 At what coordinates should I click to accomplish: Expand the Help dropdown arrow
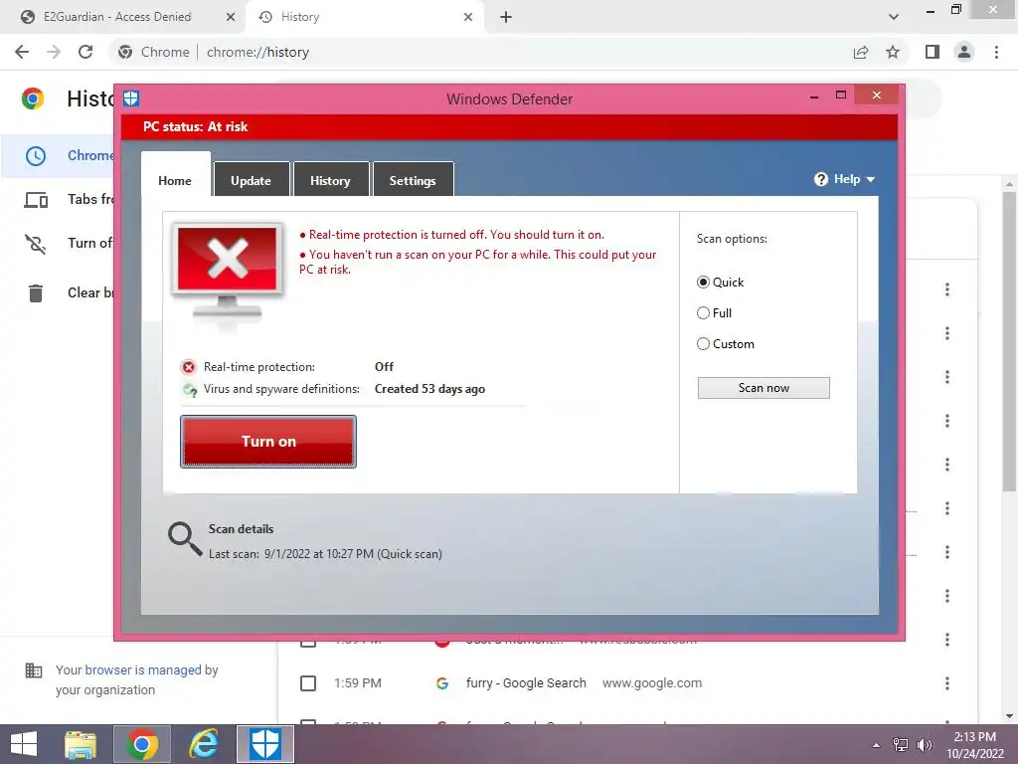[871, 179]
